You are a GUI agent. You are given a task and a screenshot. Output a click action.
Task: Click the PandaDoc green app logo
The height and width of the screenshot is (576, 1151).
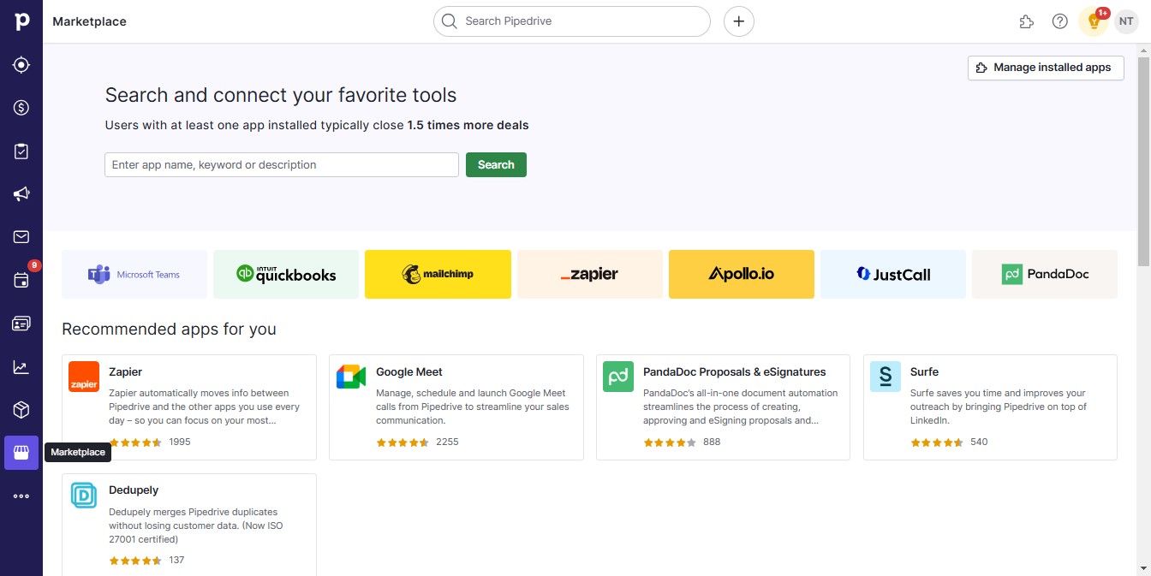(x=618, y=377)
